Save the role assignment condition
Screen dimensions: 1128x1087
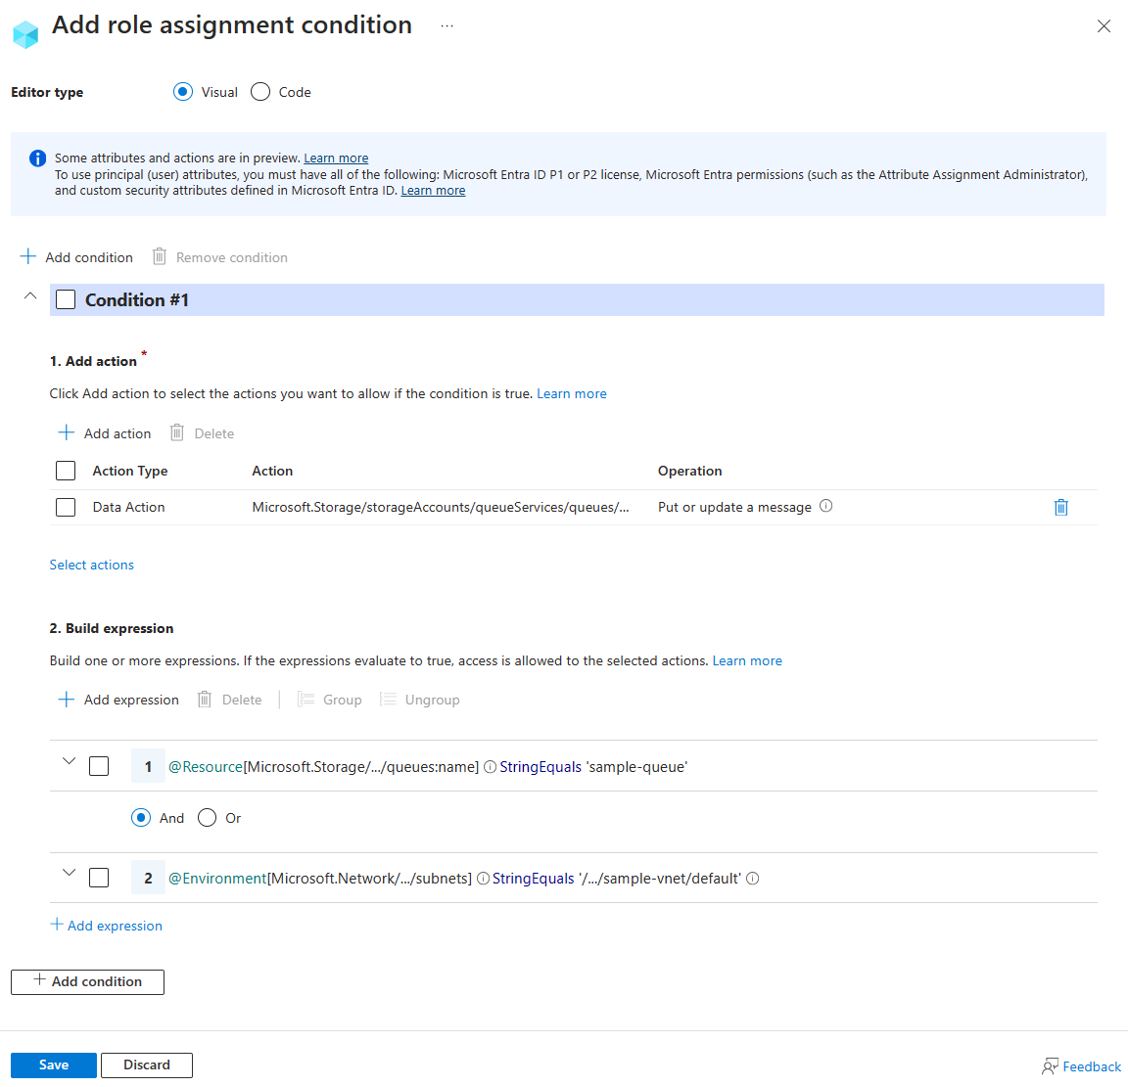pyautogui.click(x=54, y=1064)
